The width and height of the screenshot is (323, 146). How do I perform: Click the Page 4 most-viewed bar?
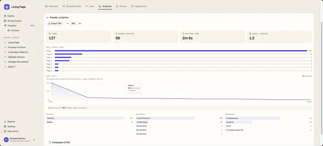tap(63, 58)
